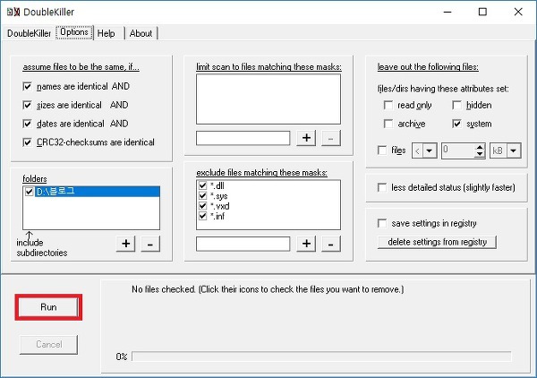Decrease file size with down arrow
The height and width of the screenshot is (378, 537).
(480, 154)
